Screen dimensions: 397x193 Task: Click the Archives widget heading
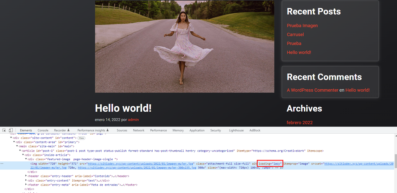pos(304,108)
